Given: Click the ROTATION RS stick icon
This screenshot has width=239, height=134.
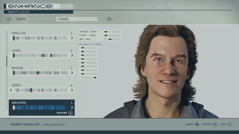Looking at the screenshot, I should coord(215,124).
